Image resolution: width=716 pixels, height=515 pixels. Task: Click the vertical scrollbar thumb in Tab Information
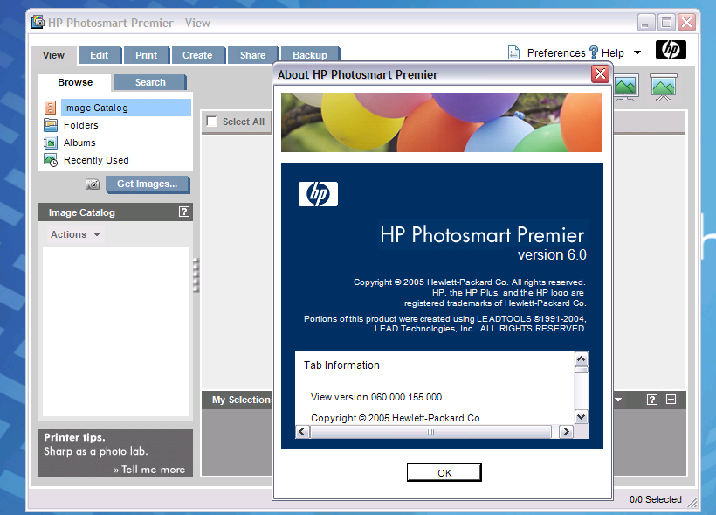click(581, 370)
